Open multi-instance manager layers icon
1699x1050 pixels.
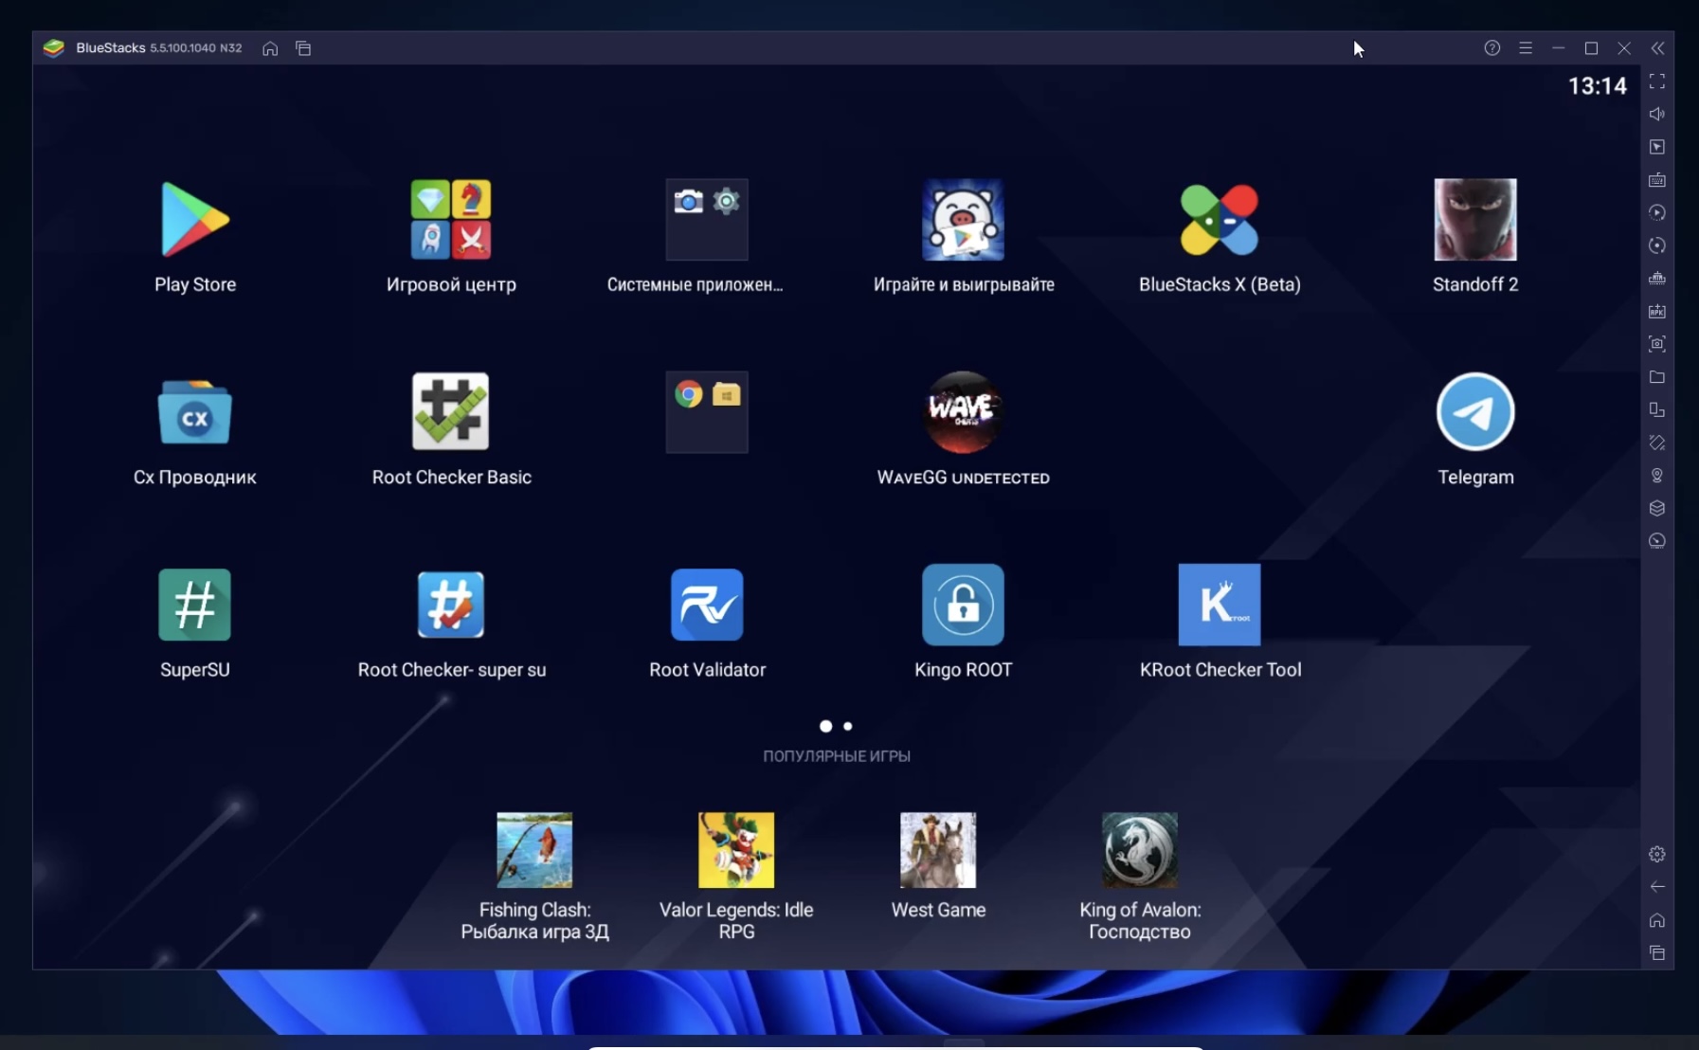pyautogui.click(x=1657, y=508)
